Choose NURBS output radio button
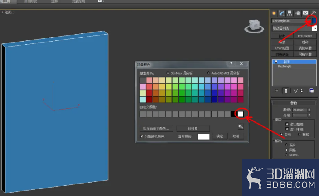Screen dimensions: 319x196 (x=286, y=155)
